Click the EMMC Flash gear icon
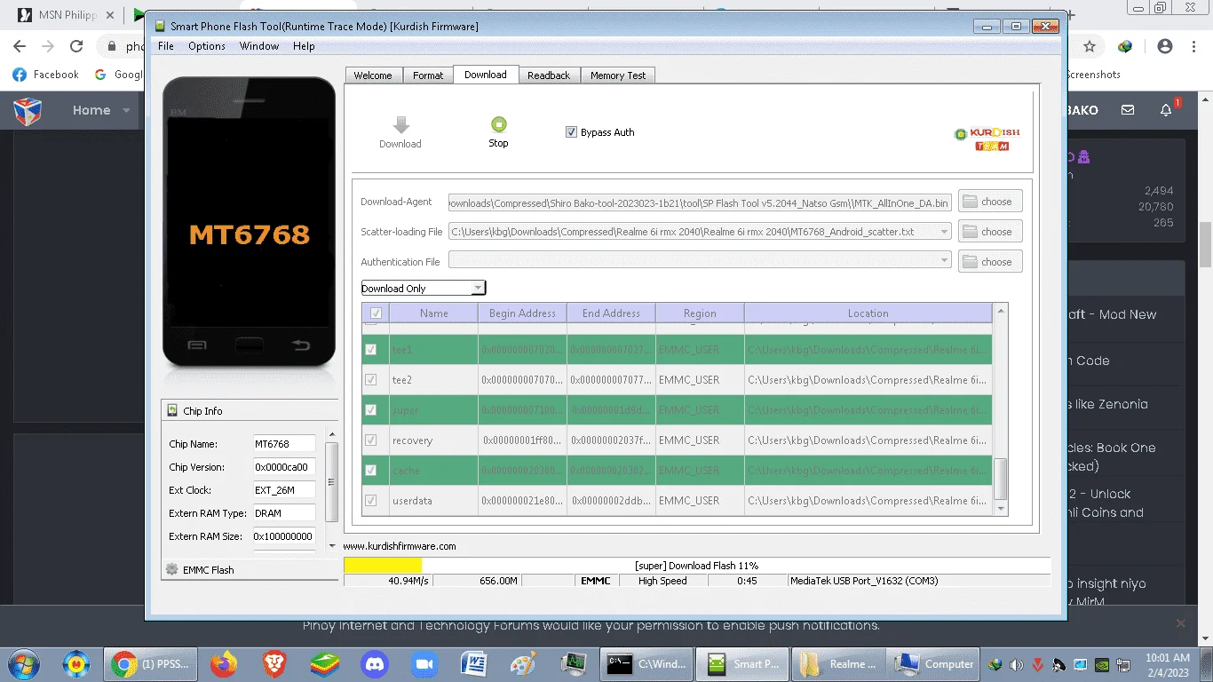 coord(172,569)
